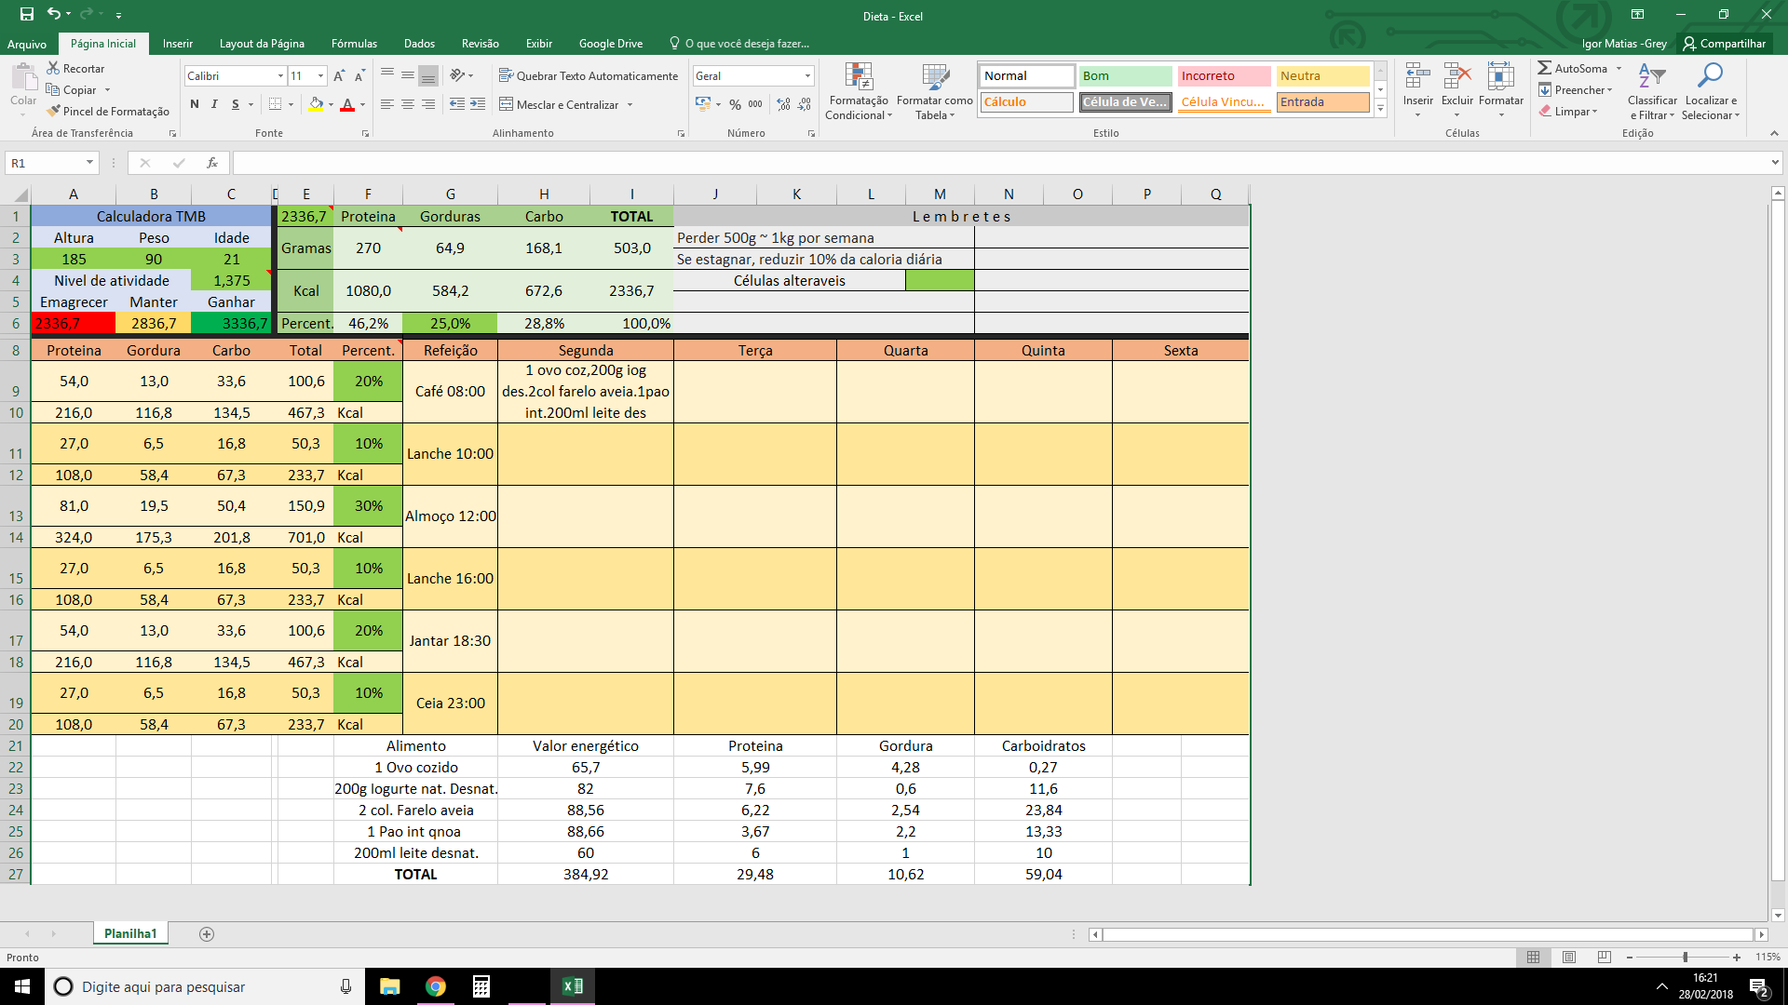Image resolution: width=1788 pixels, height=1005 pixels.
Task: Click the AutoSoma sigma icon
Action: (x=1544, y=68)
